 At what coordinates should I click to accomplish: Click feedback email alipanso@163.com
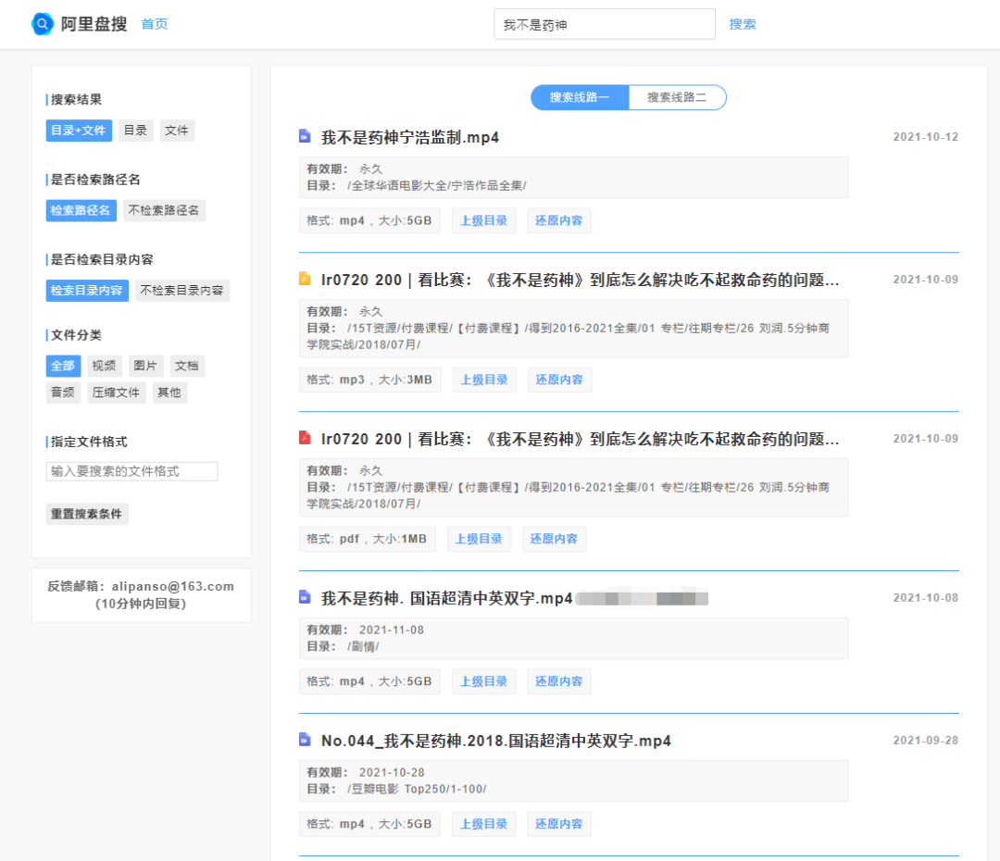(x=173, y=586)
